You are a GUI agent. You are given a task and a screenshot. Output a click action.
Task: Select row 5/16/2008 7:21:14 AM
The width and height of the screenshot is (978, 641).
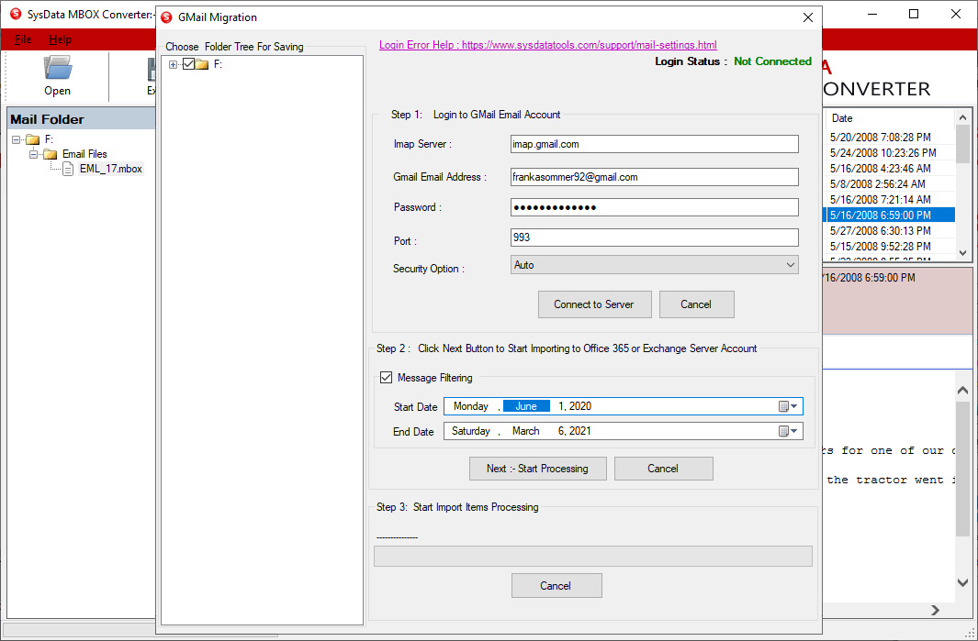coord(891,199)
